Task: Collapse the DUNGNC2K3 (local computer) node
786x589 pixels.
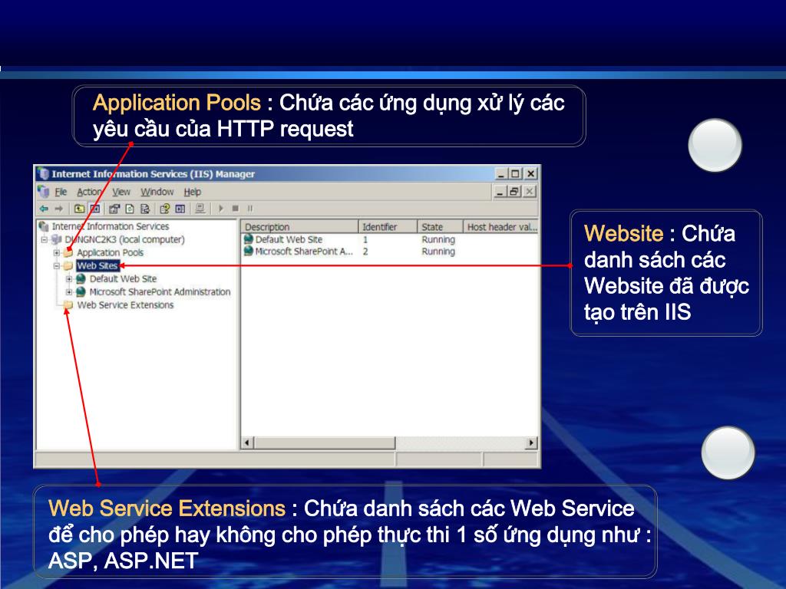Action: coord(44,239)
